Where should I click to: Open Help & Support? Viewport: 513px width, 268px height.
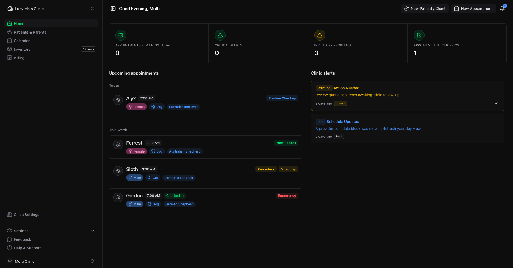[51, 248]
